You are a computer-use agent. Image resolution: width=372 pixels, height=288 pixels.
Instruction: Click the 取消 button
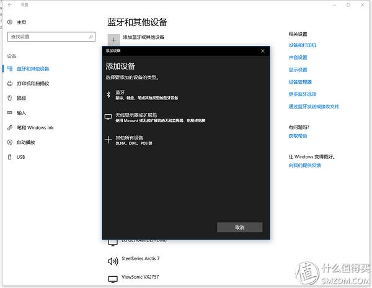(239, 227)
